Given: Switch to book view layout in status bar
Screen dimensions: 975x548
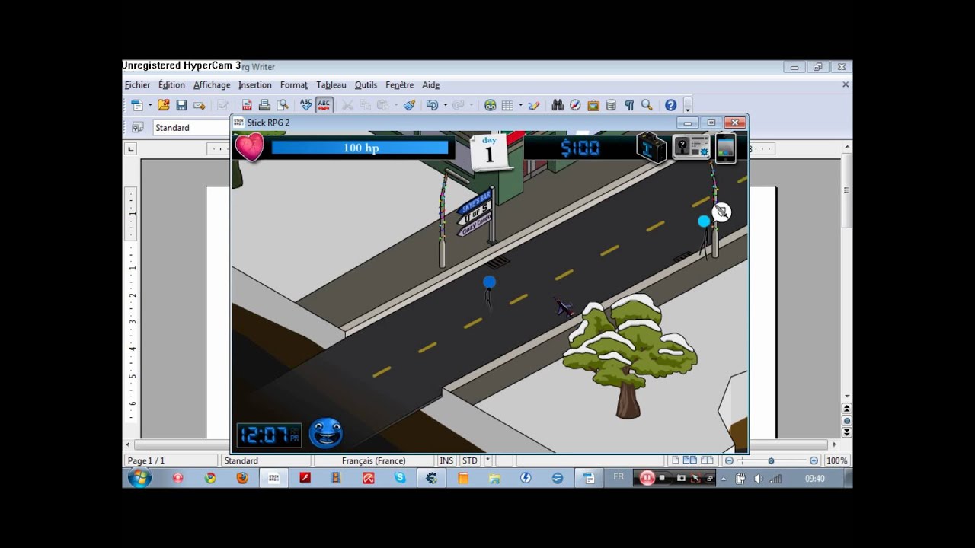Looking at the screenshot, I should 707,460.
